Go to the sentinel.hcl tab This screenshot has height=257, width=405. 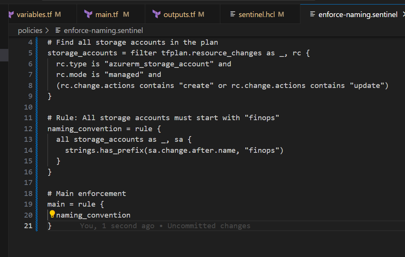257,14
